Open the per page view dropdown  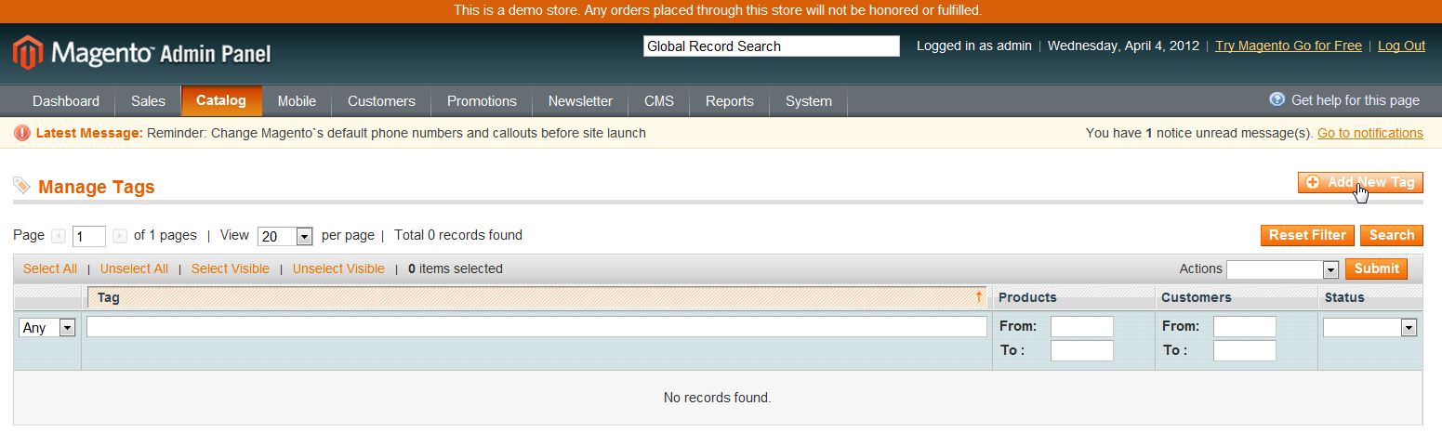click(285, 236)
